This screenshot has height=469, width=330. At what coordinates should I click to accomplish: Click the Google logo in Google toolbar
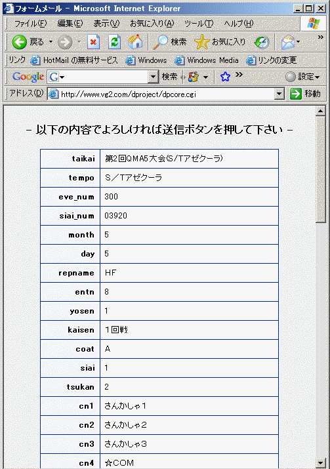click(x=28, y=77)
